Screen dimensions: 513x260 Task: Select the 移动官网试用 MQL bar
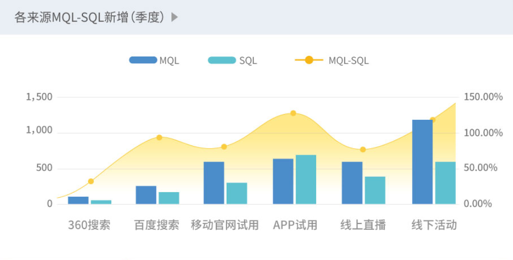coord(214,183)
